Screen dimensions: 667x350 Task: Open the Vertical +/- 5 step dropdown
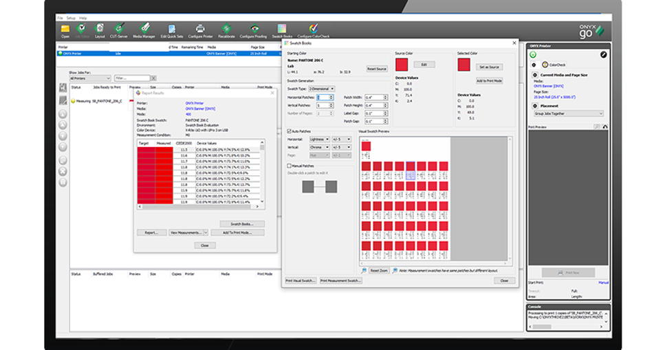pos(342,147)
